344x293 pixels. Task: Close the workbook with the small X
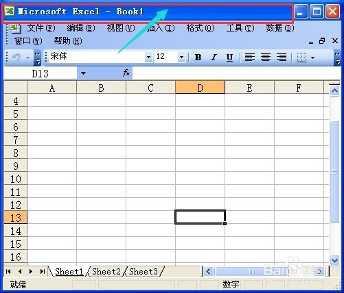[x=335, y=41]
